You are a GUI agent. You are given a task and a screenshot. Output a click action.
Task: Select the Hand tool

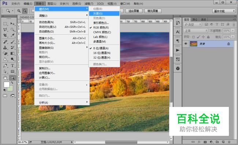click(5, 78)
